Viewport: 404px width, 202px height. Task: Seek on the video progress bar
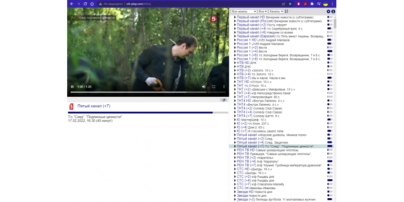[x=148, y=92]
